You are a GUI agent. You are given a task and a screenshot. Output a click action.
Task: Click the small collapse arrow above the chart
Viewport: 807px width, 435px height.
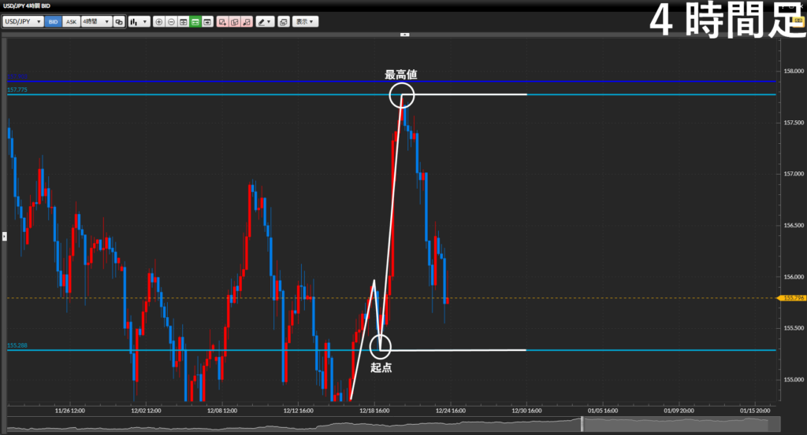404,35
